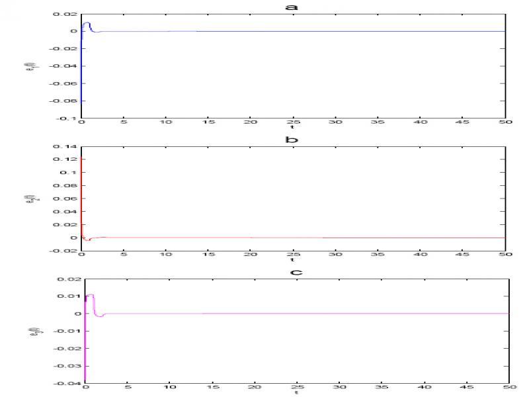
Task: Click the blue curve's peak in plot a
Action: pyautogui.click(x=86, y=23)
